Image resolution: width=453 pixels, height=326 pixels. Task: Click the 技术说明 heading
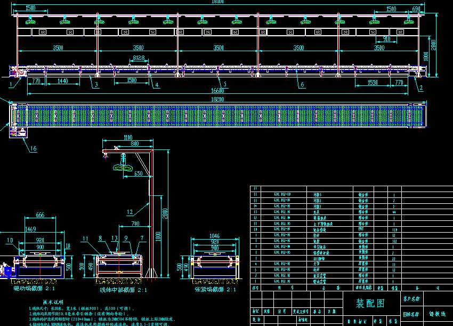point(53,302)
